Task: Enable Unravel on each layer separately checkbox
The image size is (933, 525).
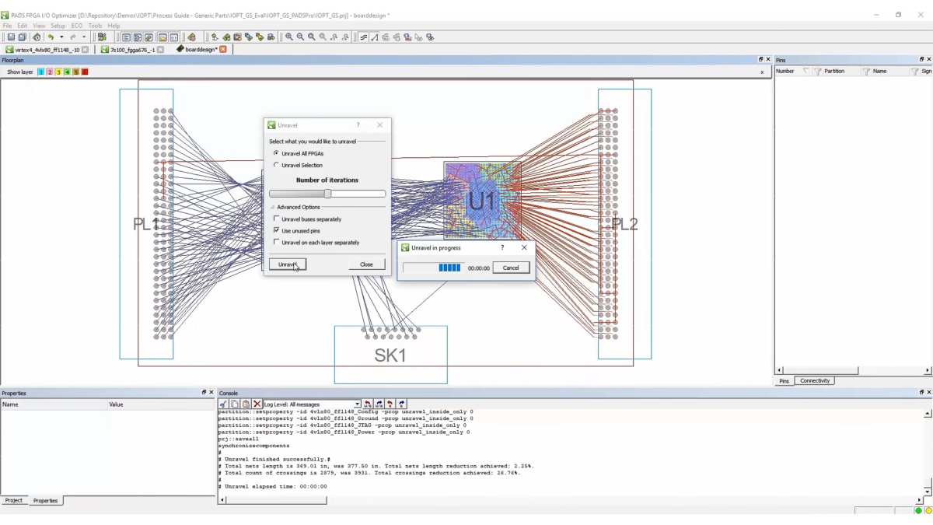Action: pyautogui.click(x=276, y=243)
